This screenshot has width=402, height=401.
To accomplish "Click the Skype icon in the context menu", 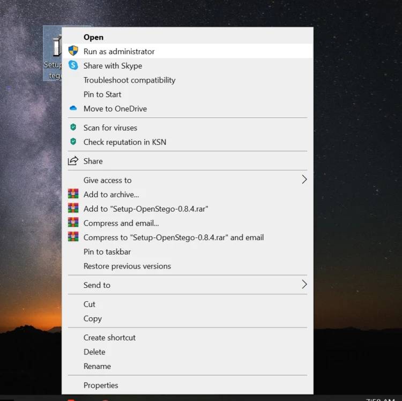I will (73, 65).
